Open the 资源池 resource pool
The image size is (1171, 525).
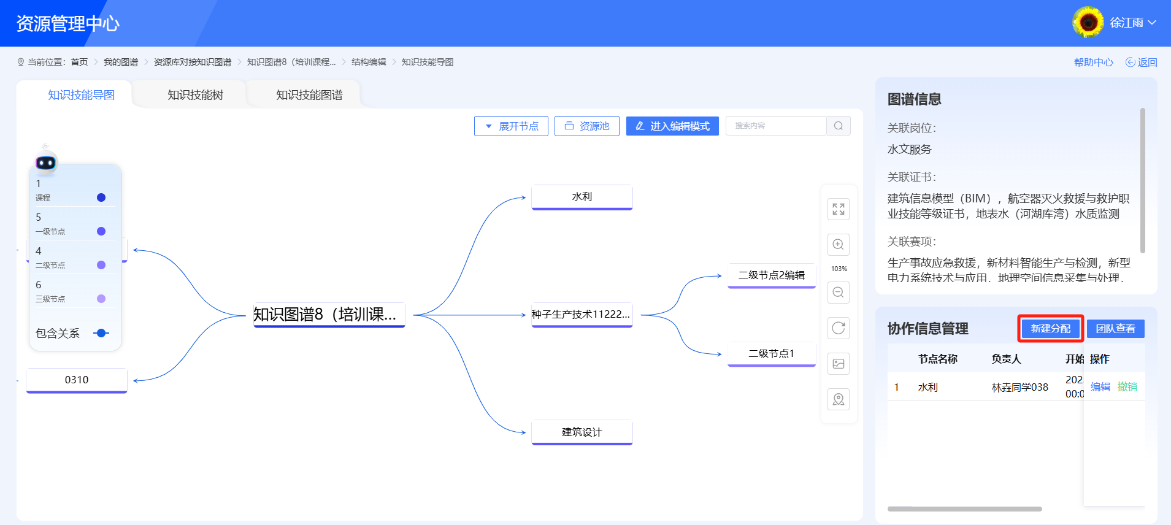pyautogui.click(x=587, y=126)
